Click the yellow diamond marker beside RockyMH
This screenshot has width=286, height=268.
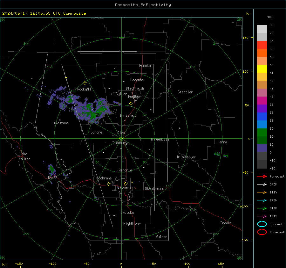tap(85, 83)
